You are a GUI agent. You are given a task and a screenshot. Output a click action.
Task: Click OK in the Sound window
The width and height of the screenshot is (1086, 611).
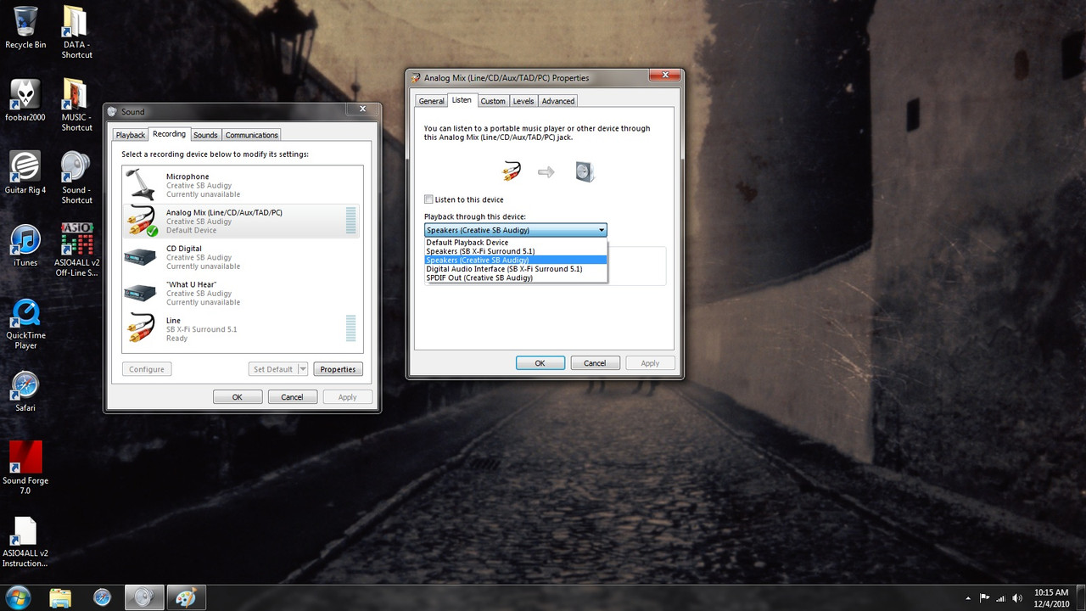[238, 397]
